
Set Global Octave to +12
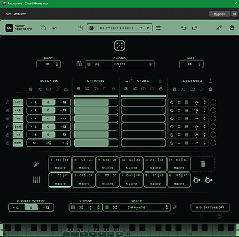(x=46, y=207)
